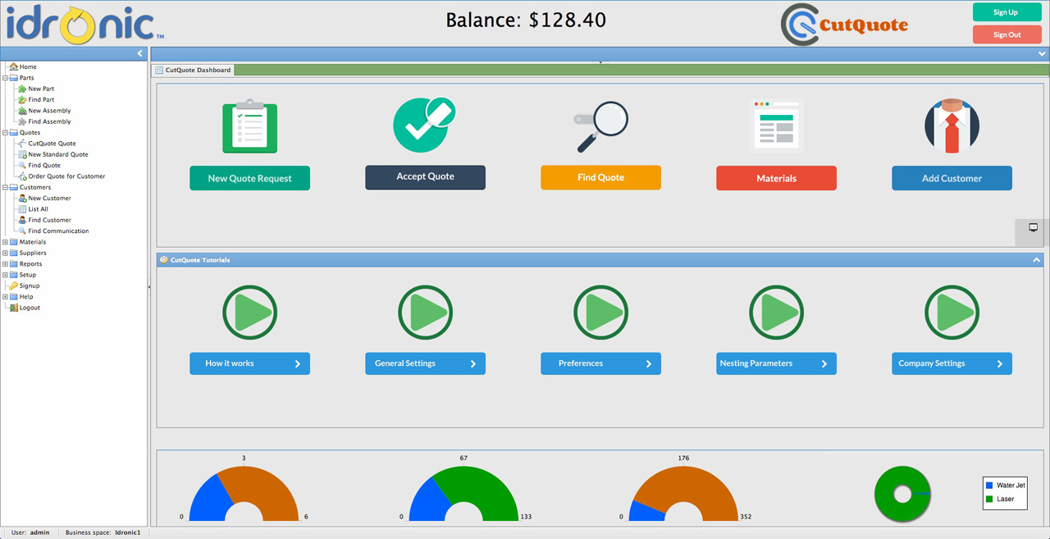Image resolution: width=1050 pixels, height=539 pixels.
Task: Play the Nesting Parameters tutorial video
Action: click(776, 313)
